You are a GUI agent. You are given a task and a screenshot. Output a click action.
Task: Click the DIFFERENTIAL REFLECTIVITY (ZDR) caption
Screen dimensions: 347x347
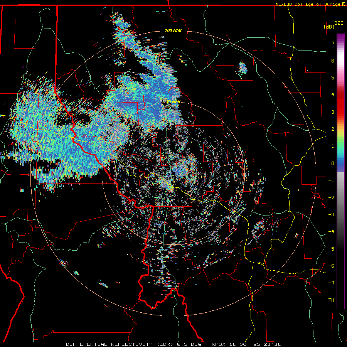(x=120, y=344)
